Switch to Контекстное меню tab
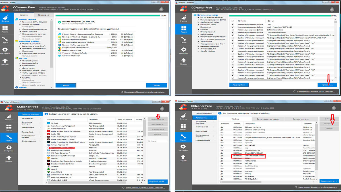Screen dimensions: 341x192 click(300, 119)
